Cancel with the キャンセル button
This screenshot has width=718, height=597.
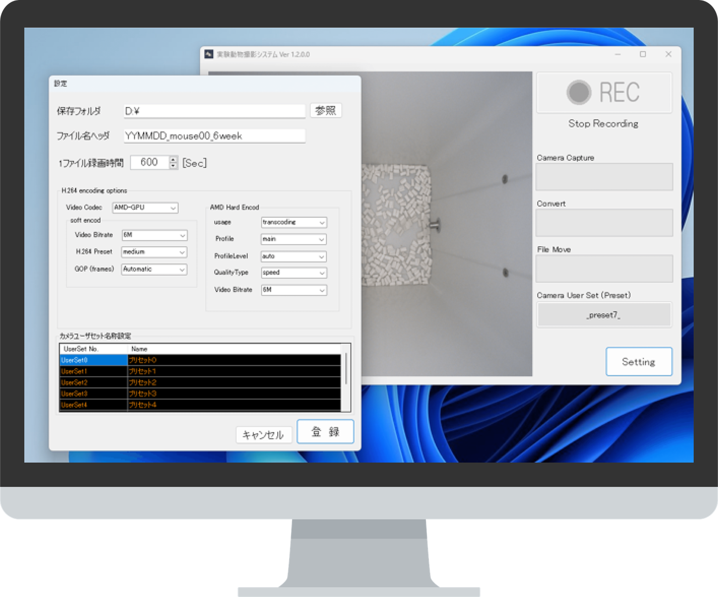(x=263, y=434)
